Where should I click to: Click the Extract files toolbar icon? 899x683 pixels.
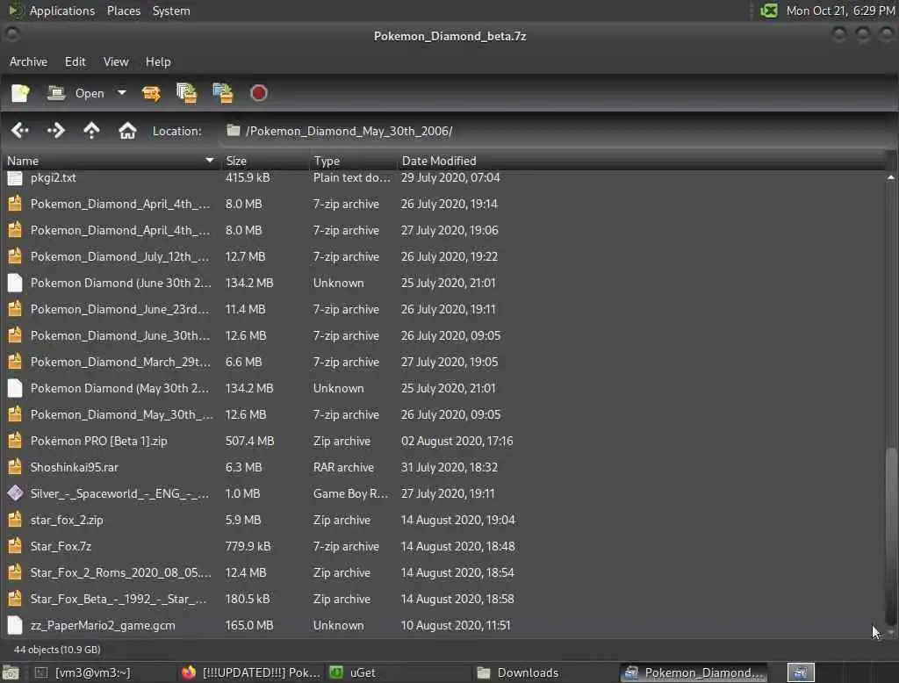coord(151,93)
